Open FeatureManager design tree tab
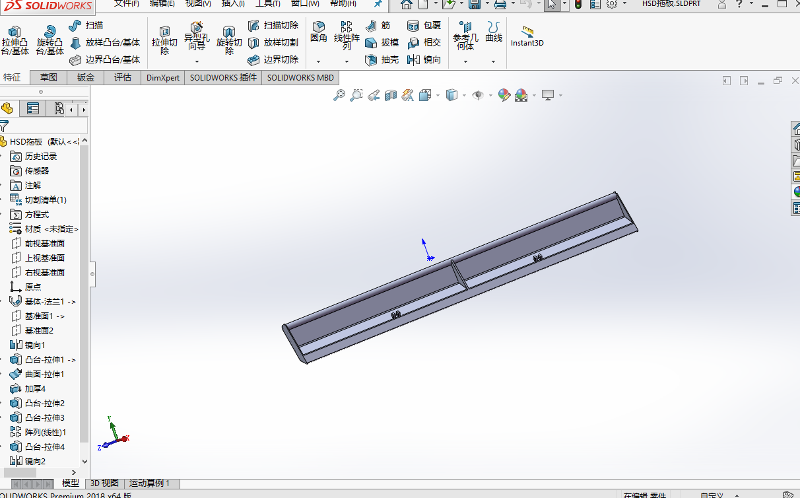Viewport: 800px width, 498px height. click(7, 109)
